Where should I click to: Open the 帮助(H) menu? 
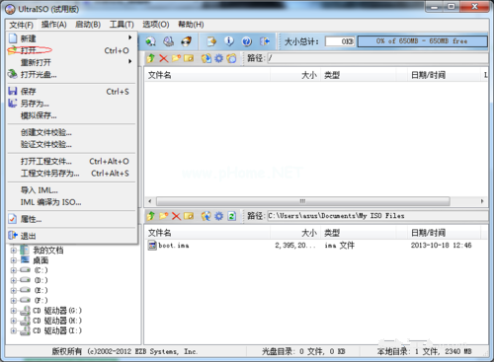coord(191,25)
